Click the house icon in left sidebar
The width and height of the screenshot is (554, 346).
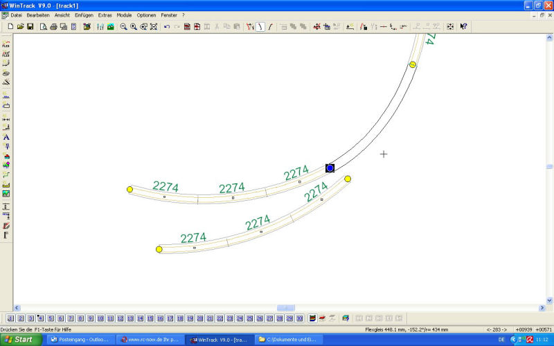6,156
